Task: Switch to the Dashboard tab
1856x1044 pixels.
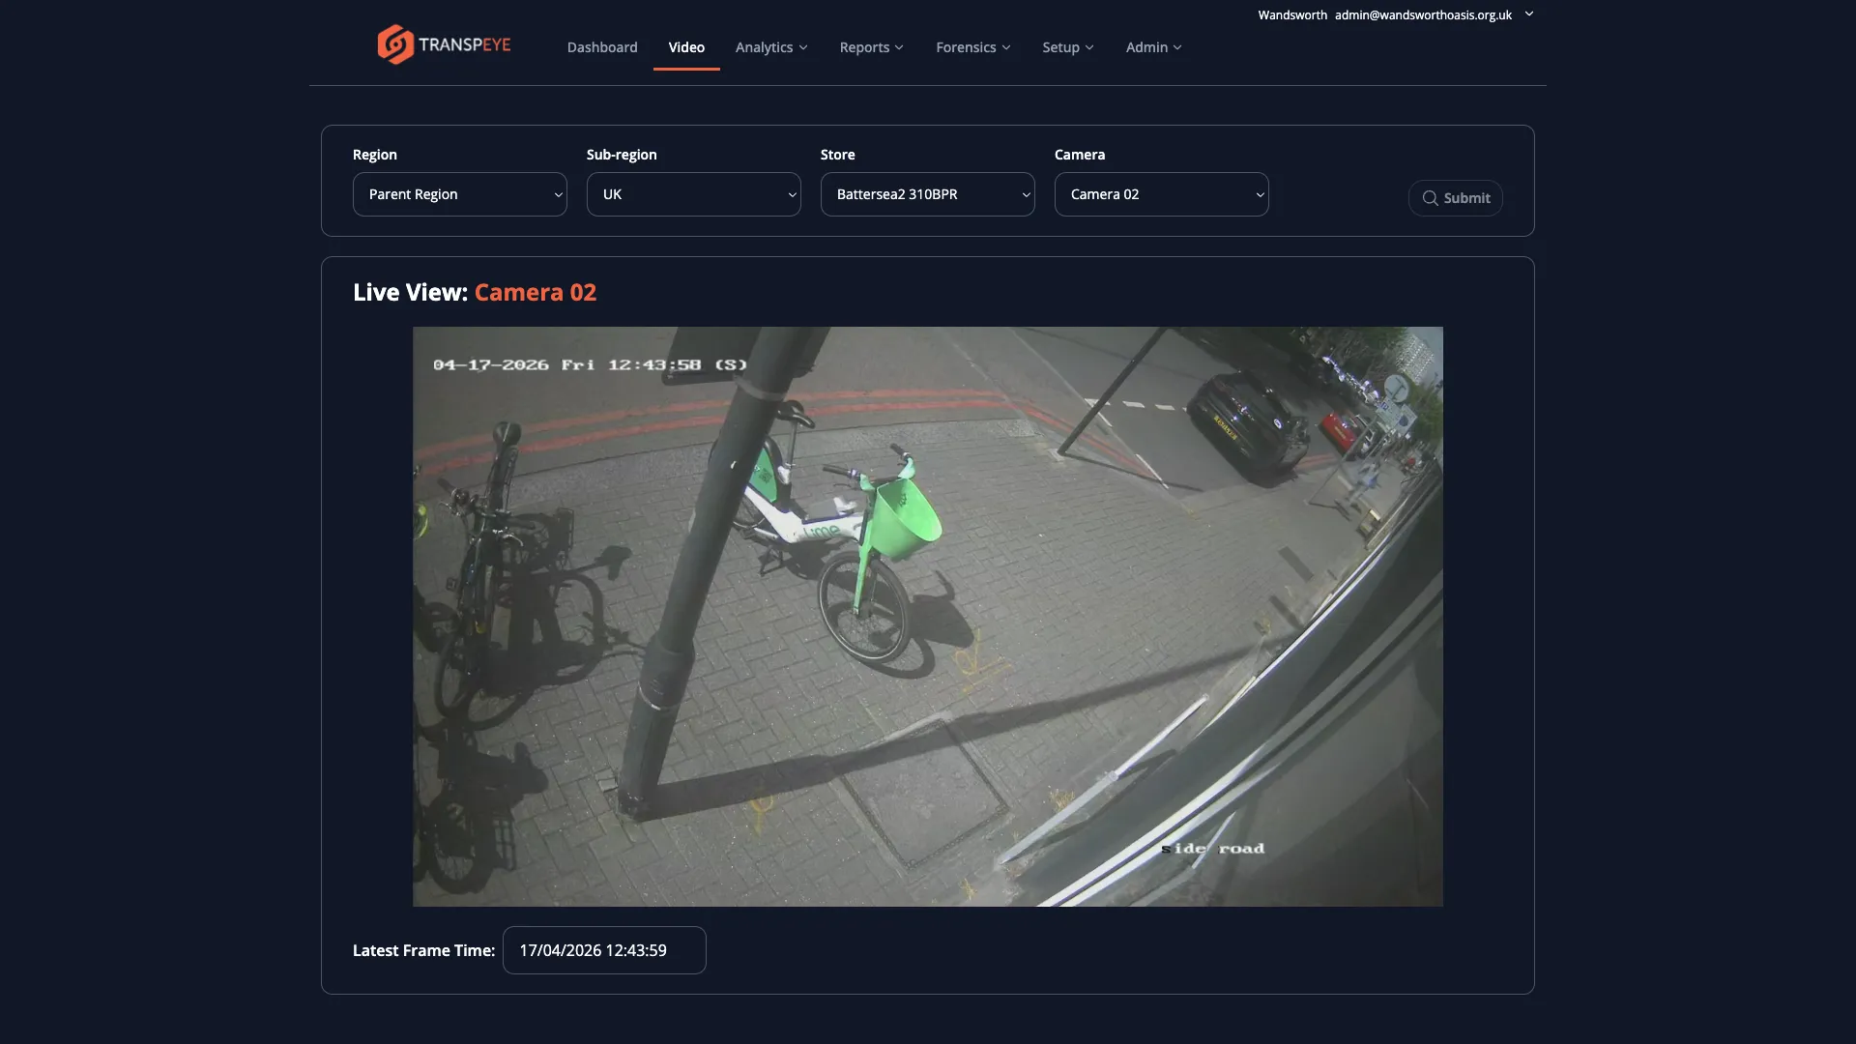Action: [601, 46]
